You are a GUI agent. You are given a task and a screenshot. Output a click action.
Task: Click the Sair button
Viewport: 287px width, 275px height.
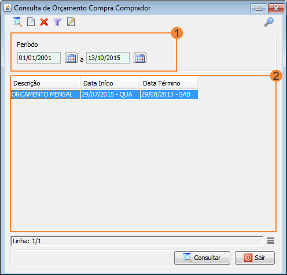point(255,258)
